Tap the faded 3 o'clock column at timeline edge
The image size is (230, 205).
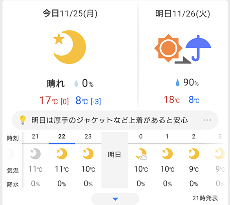tap(220, 160)
